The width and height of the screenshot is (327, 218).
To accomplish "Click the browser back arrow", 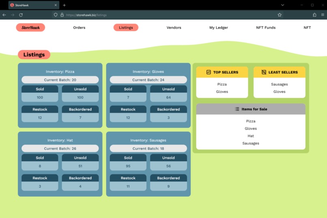I will pos(4,15).
